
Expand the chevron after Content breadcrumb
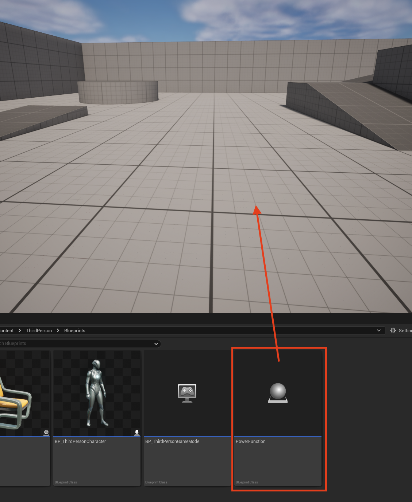20,330
